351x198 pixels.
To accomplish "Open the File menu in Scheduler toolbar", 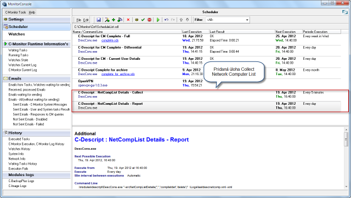I will (78, 20).
